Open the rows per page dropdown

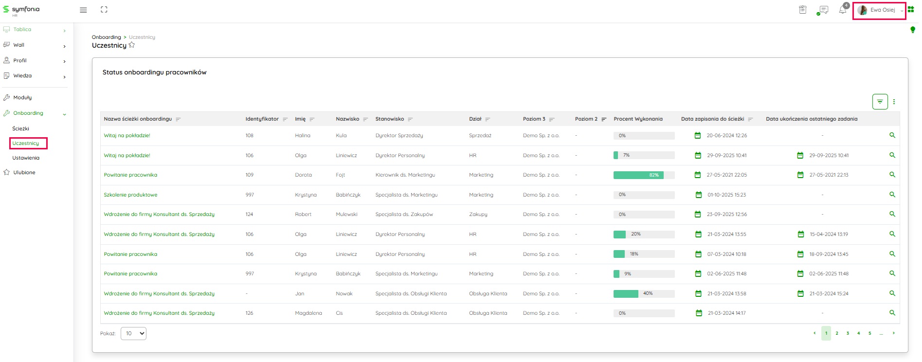point(133,333)
